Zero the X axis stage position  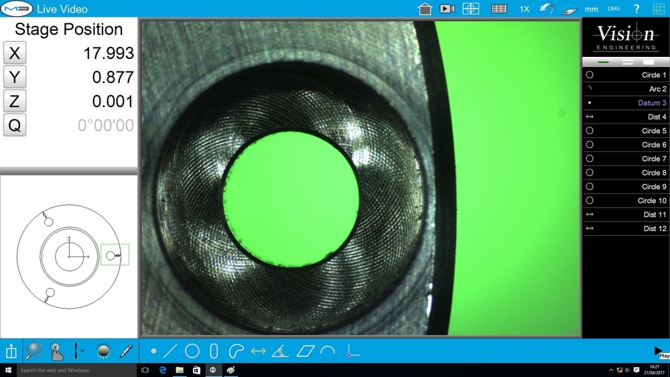coord(15,54)
